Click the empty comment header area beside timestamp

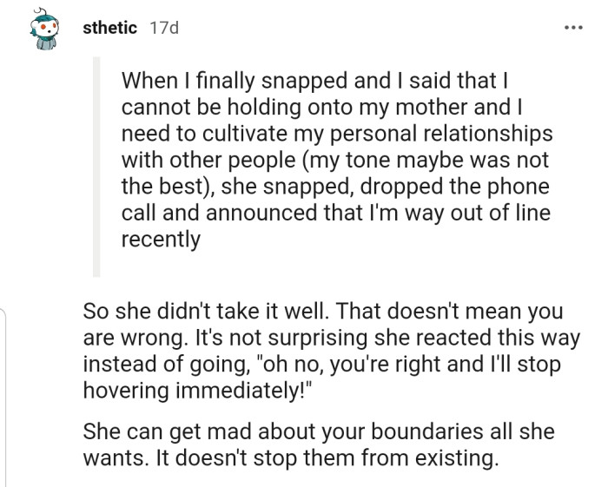[x=365, y=28]
